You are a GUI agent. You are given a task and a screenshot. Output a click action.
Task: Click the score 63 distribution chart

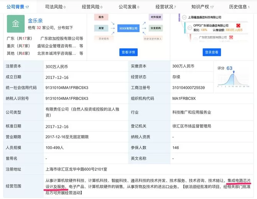click(234, 78)
